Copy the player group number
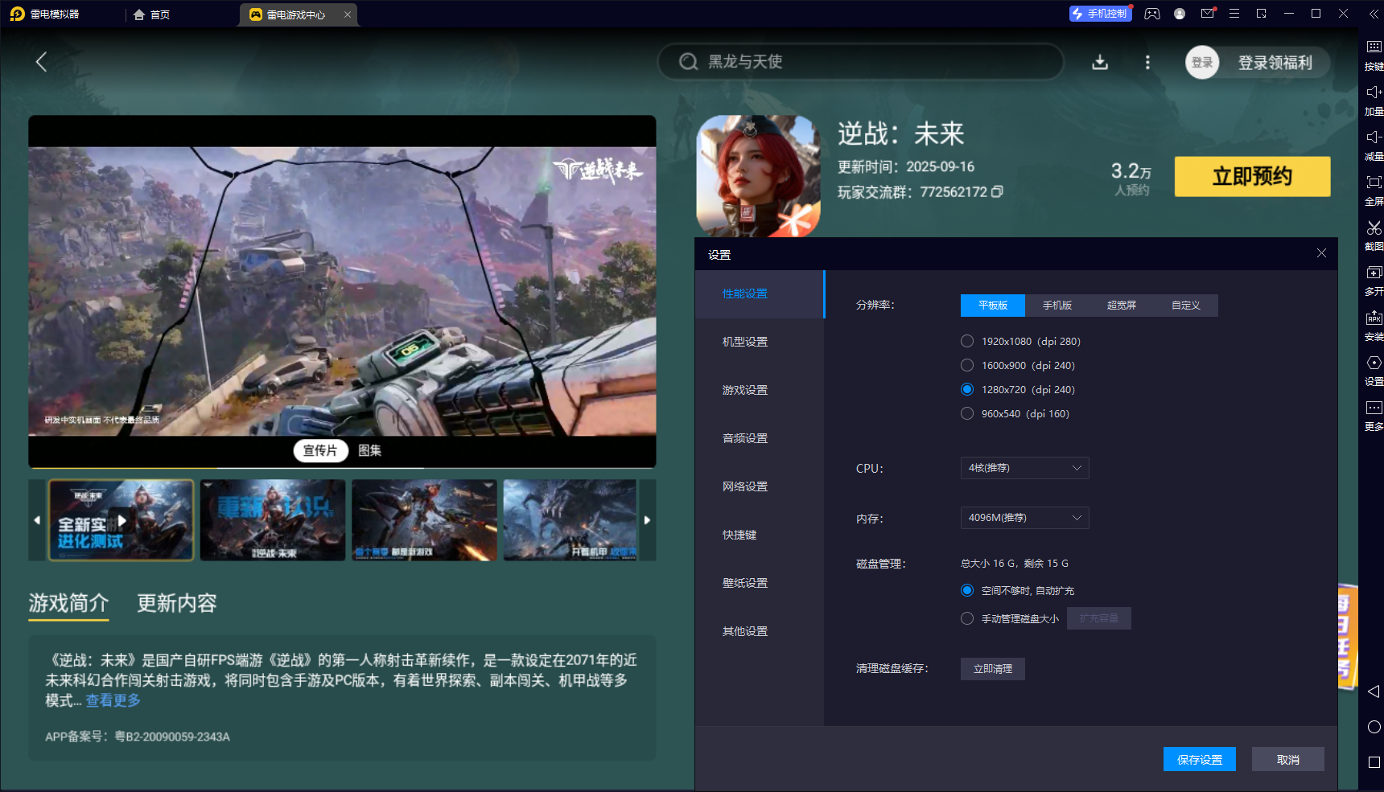Image resolution: width=1384 pixels, height=792 pixels. [998, 192]
